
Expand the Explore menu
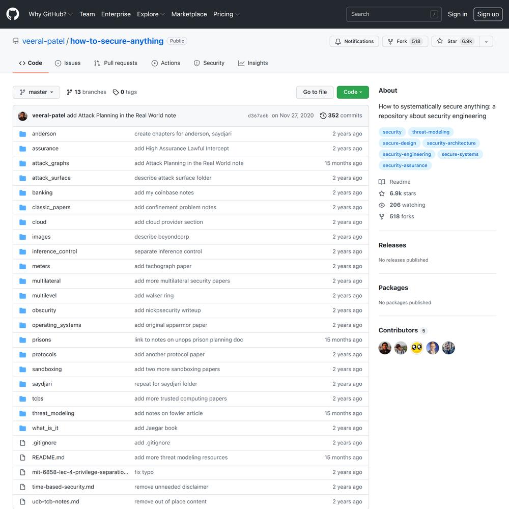point(151,14)
